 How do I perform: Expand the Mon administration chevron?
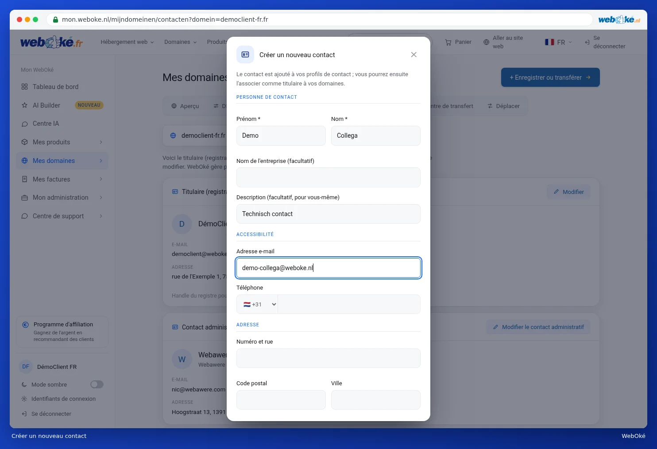101,197
